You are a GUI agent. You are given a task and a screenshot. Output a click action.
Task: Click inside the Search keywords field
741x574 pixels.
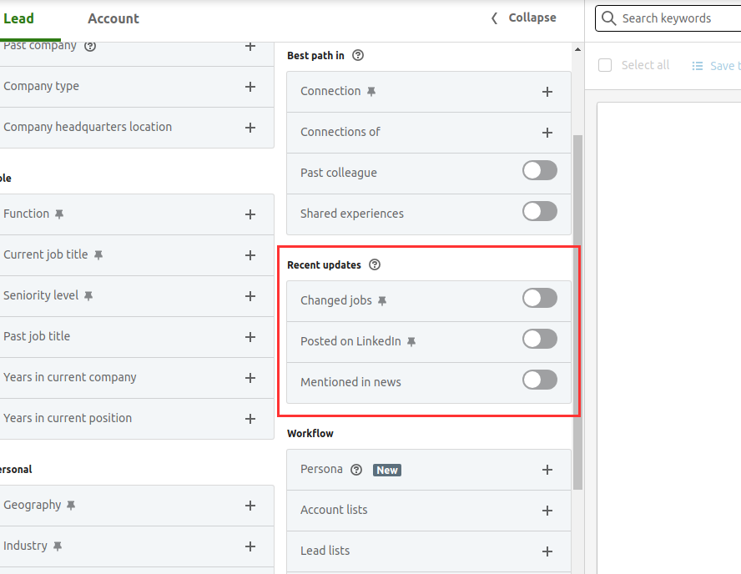click(x=676, y=18)
